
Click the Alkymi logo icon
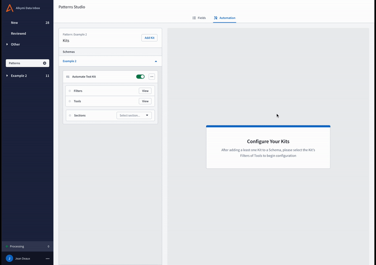click(x=9, y=8)
